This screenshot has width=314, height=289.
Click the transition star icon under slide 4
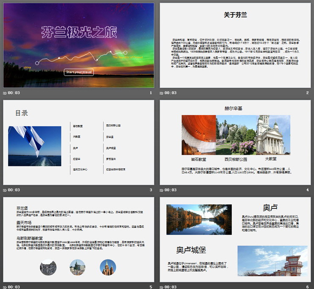tap(162, 190)
